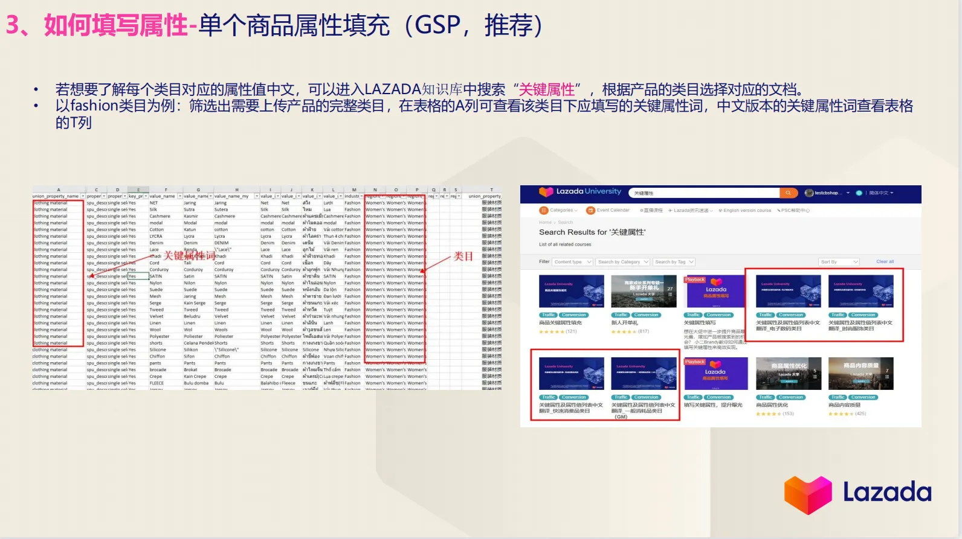Select column T header in spreadsheet
This screenshot has width=962, height=539.
(x=491, y=190)
